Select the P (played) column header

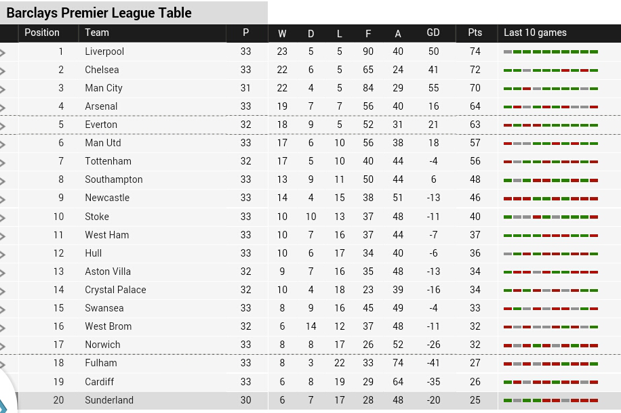click(245, 32)
